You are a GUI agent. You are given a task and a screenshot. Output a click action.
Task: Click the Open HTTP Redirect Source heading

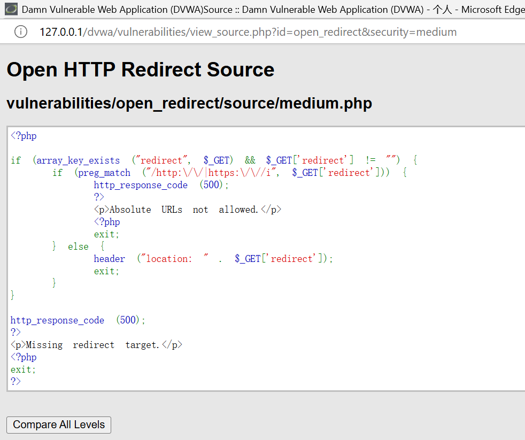[140, 70]
